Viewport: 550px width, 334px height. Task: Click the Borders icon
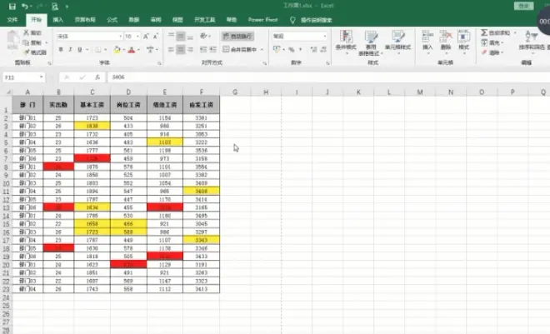(97, 50)
